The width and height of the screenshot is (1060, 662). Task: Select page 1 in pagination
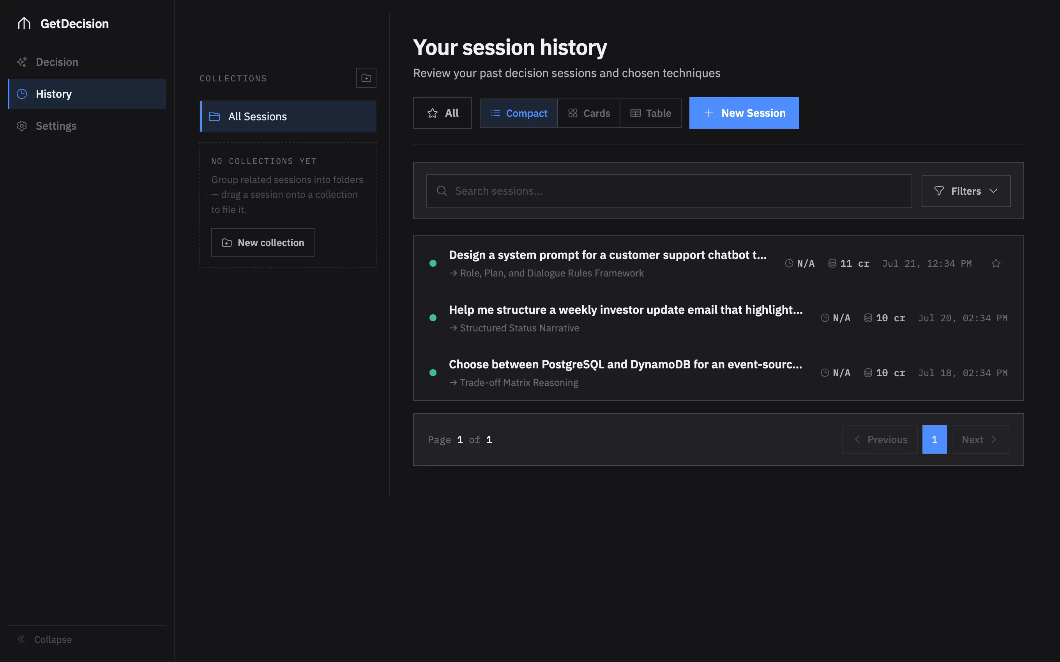click(934, 439)
